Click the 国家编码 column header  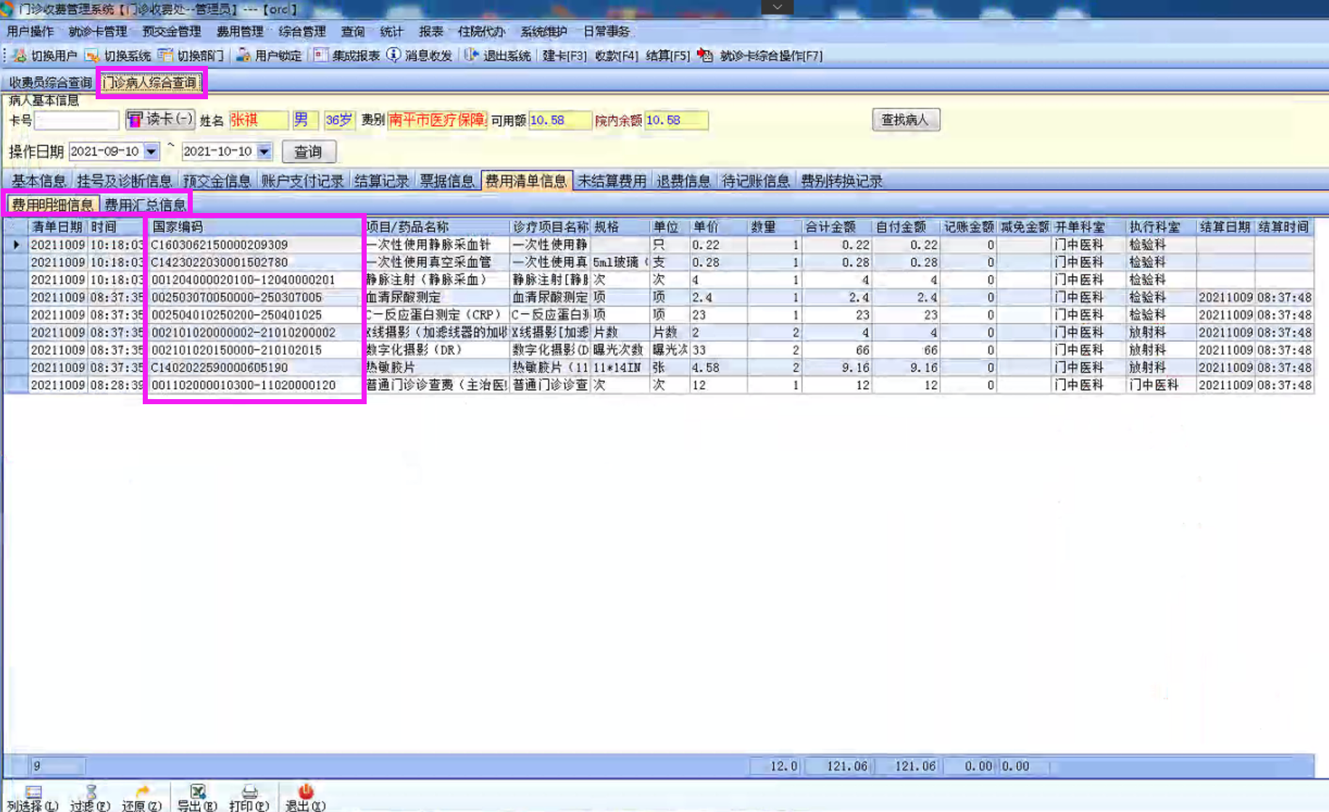254,227
